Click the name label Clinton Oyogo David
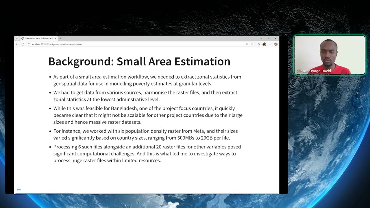The width and height of the screenshot is (370, 208). (314, 71)
